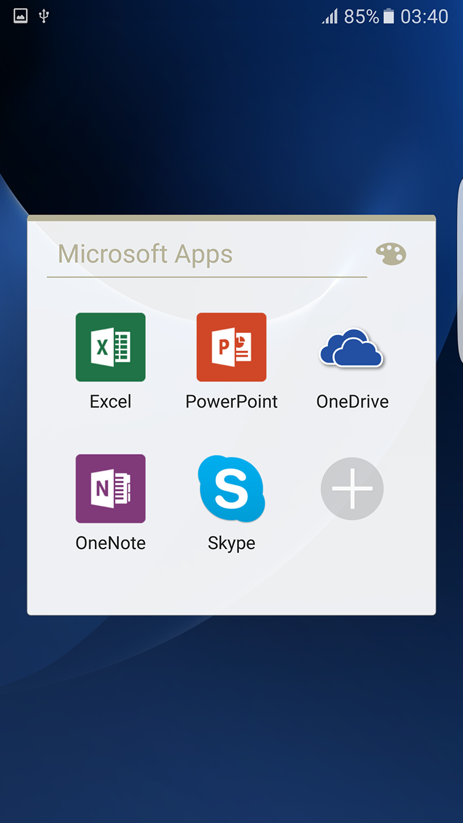Tap the Excel label text
This screenshot has height=823, width=463.
pos(111,401)
